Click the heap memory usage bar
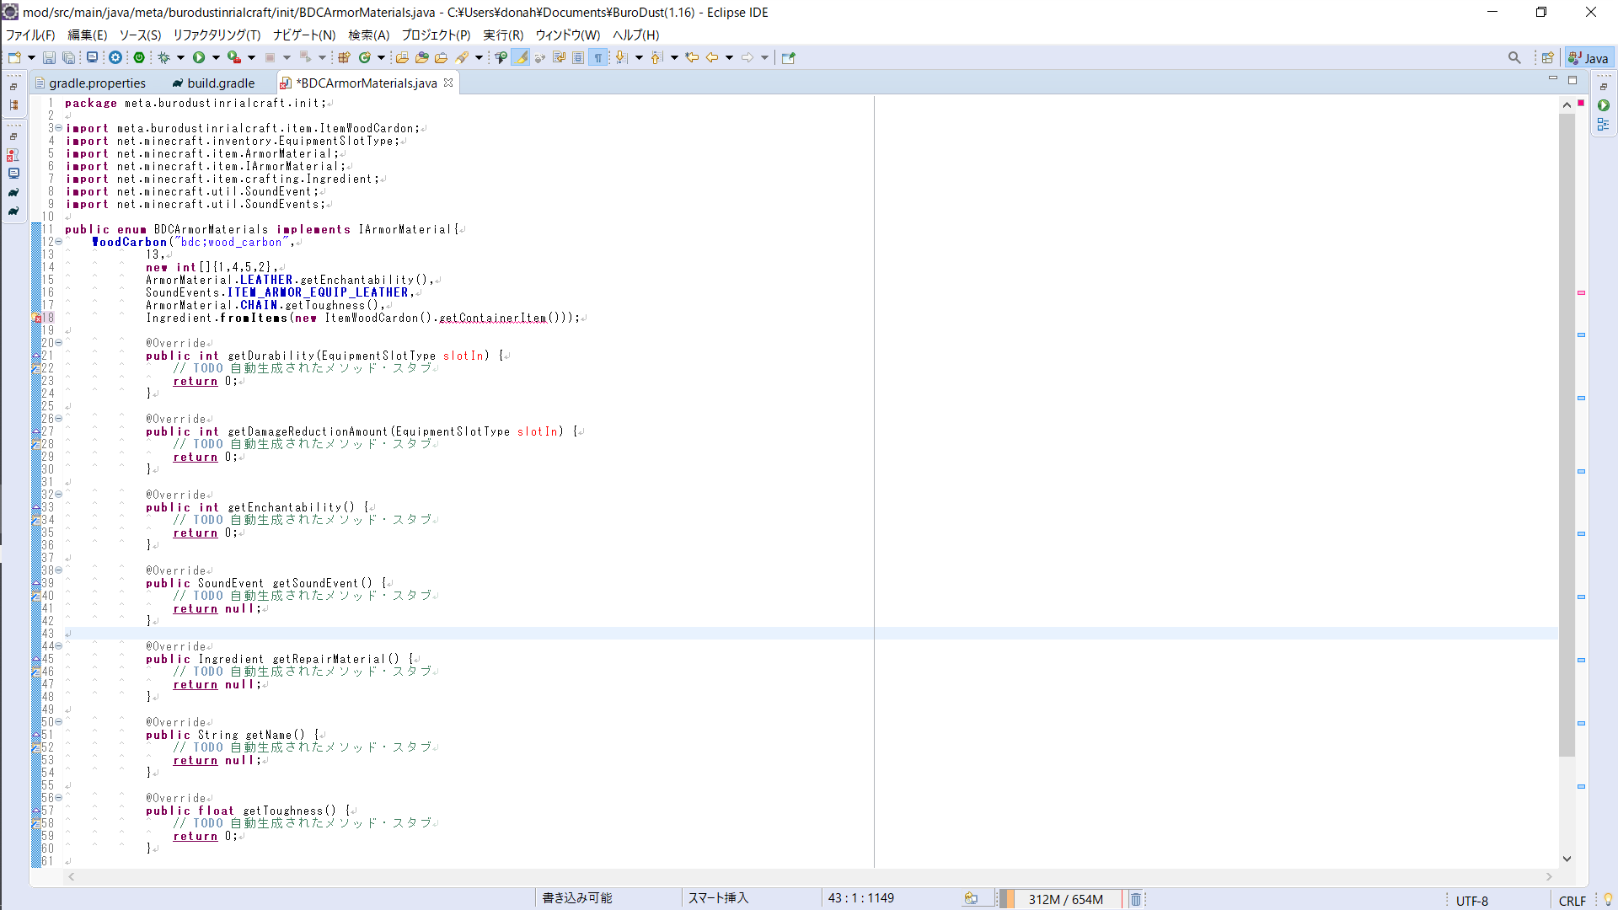Image resolution: width=1618 pixels, height=910 pixels. click(x=1065, y=899)
